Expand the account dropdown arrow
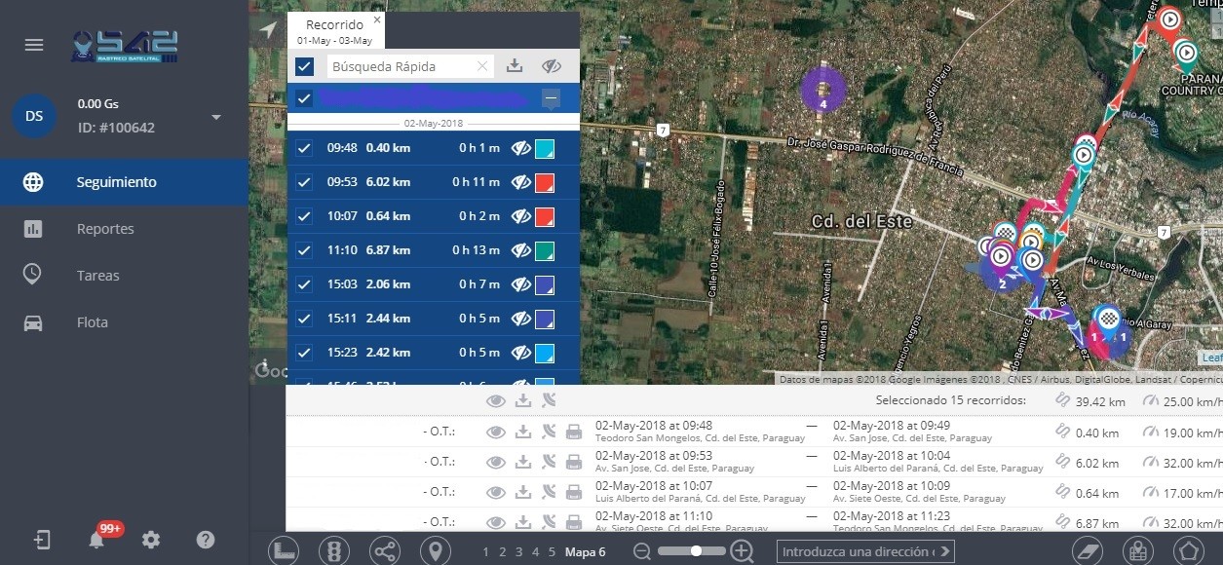The image size is (1223, 565). [x=216, y=117]
